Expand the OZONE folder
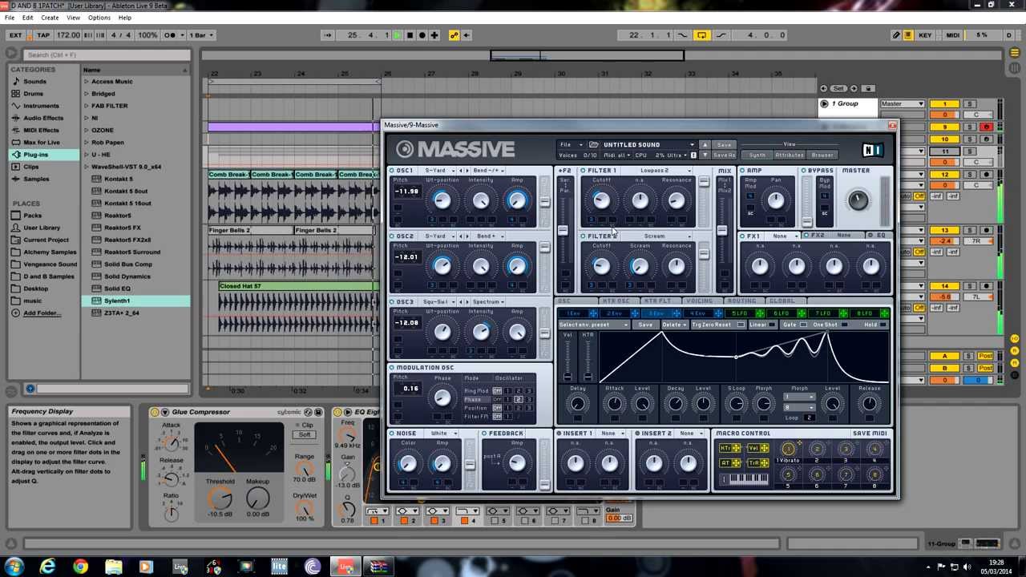 point(86,130)
